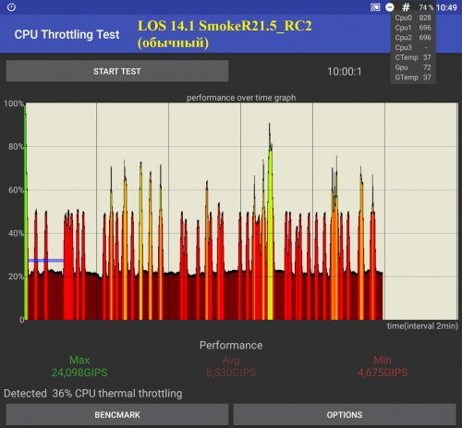Screen dimensions: 462x428
Task: Tap the time(interval 2min) axis label
Action: (x=422, y=326)
